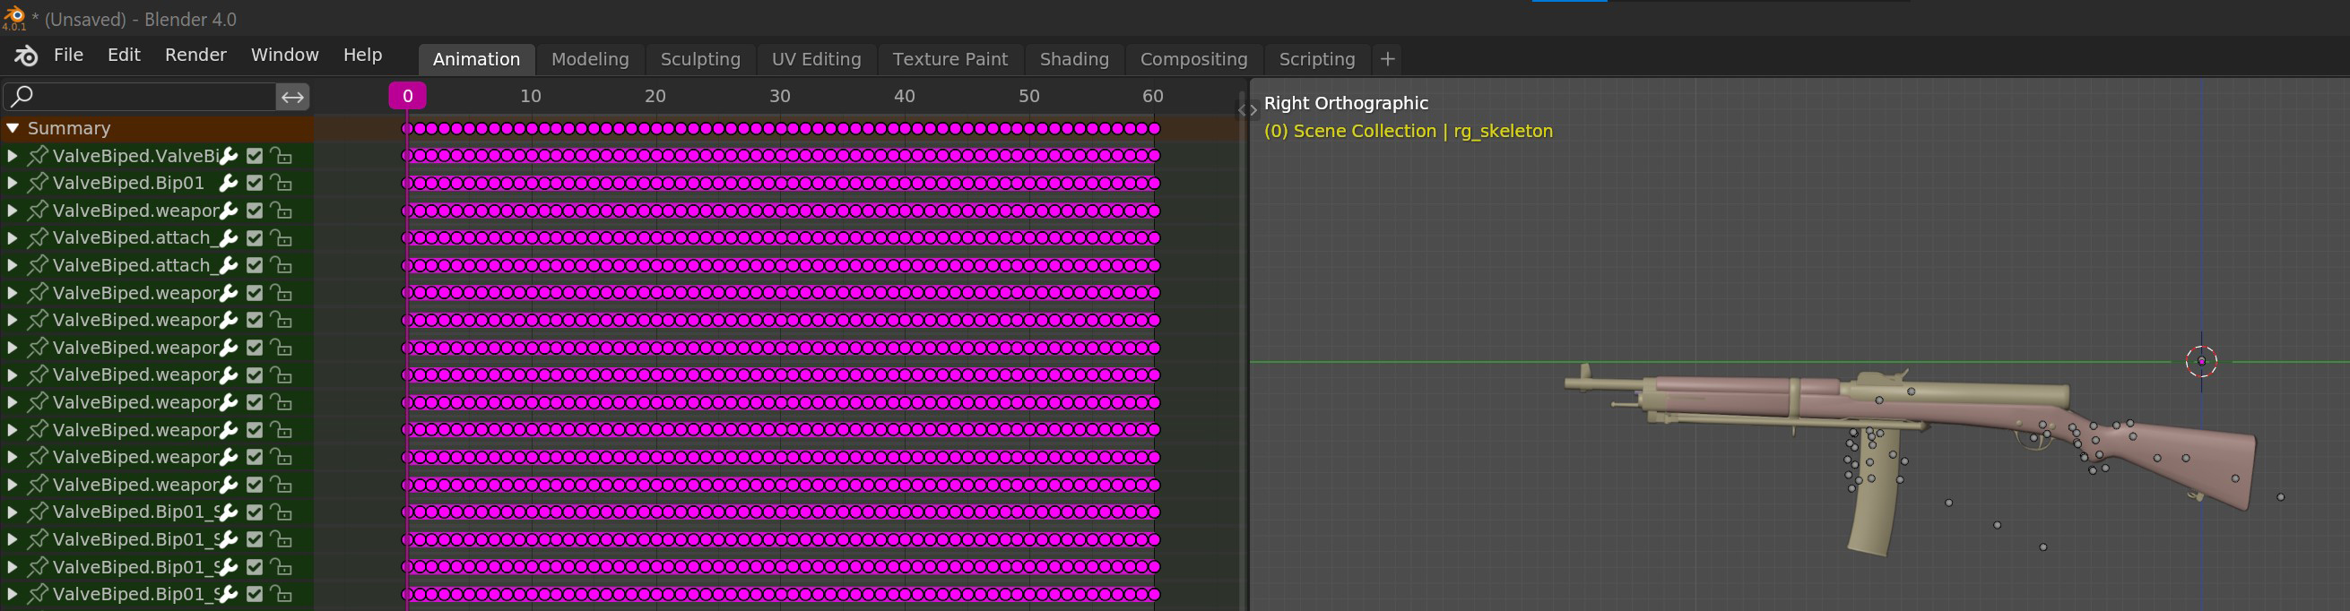Click the invert filter arrows icon beside search
This screenshot has height=611, width=2350.
pos(293,97)
